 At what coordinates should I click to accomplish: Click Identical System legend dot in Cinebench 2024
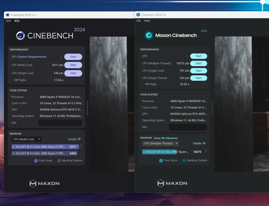click(x=59, y=161)
